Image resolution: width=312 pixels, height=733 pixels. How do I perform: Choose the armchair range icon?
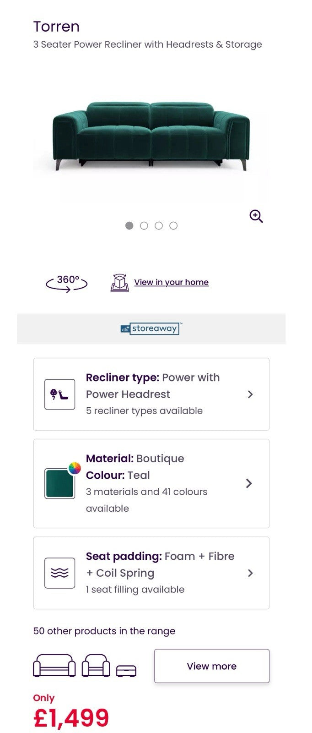point(96,665)
